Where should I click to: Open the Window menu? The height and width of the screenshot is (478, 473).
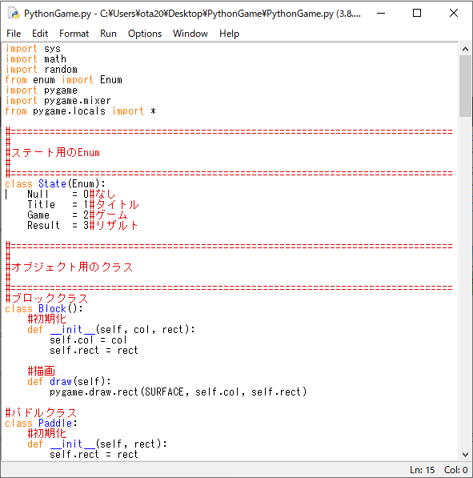pyautogui.click(x=190, y=34)
